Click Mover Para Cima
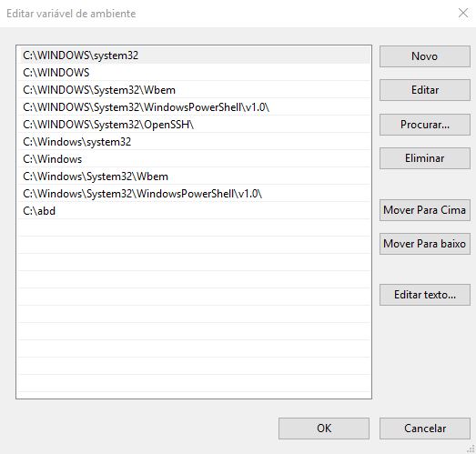The width and height of the screenshot is (476, 454). click(x=425, y=210)
